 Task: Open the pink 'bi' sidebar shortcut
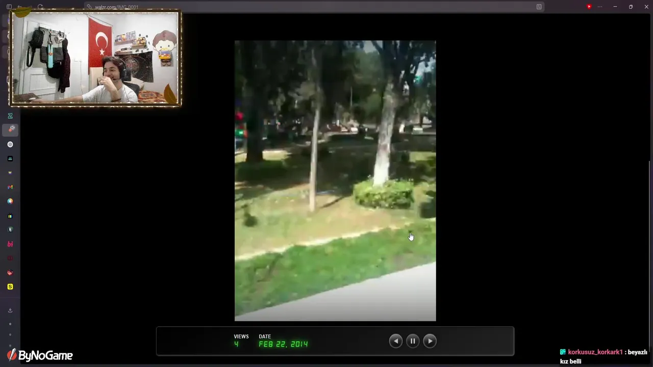[10, 244]
